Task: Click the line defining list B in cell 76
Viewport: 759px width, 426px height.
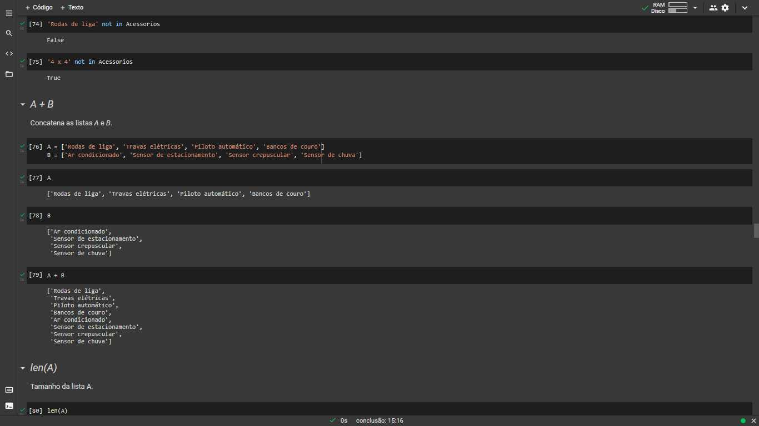Action: pos(204,155)
